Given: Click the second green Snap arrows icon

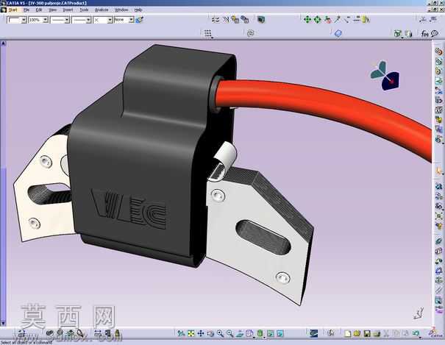Looking at the screenshot, I should click(317, 20).
